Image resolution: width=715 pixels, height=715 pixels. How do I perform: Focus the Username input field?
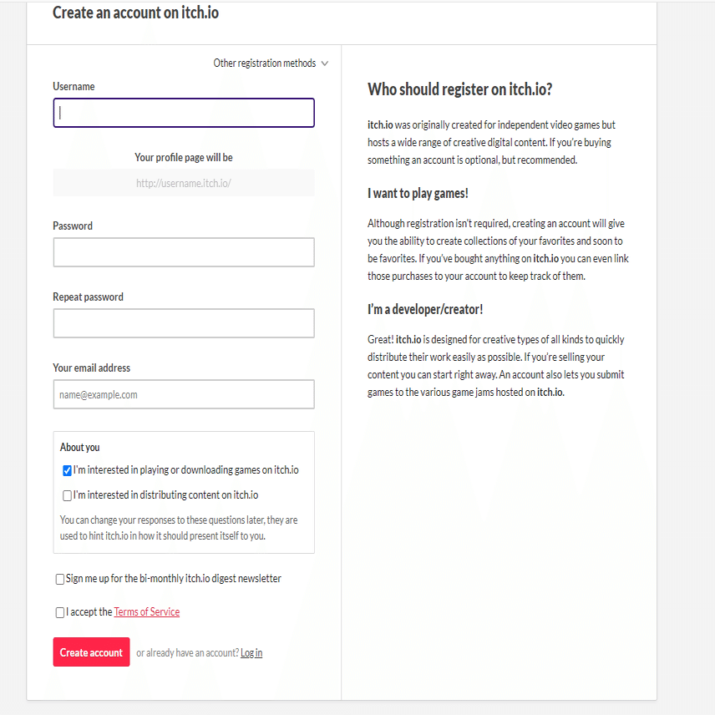coord(184,113)
